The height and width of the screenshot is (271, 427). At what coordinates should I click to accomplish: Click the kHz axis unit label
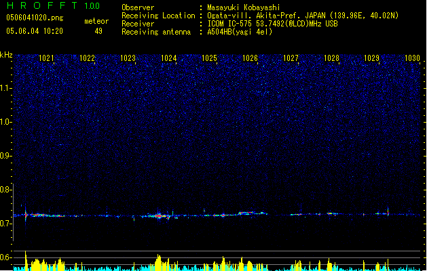[x=6, y=55]
